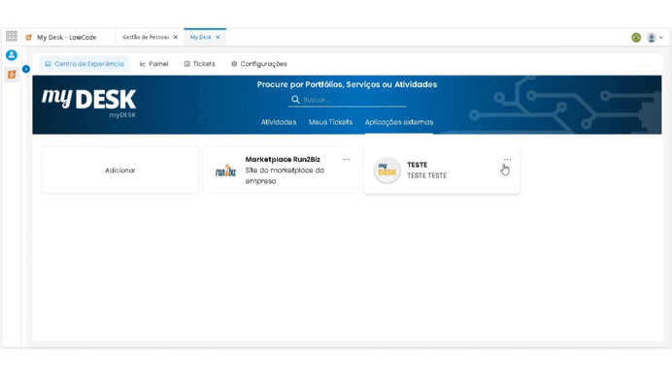Click the Brazil flag language icon
This screenshot has height=376, width=672.
636,38
